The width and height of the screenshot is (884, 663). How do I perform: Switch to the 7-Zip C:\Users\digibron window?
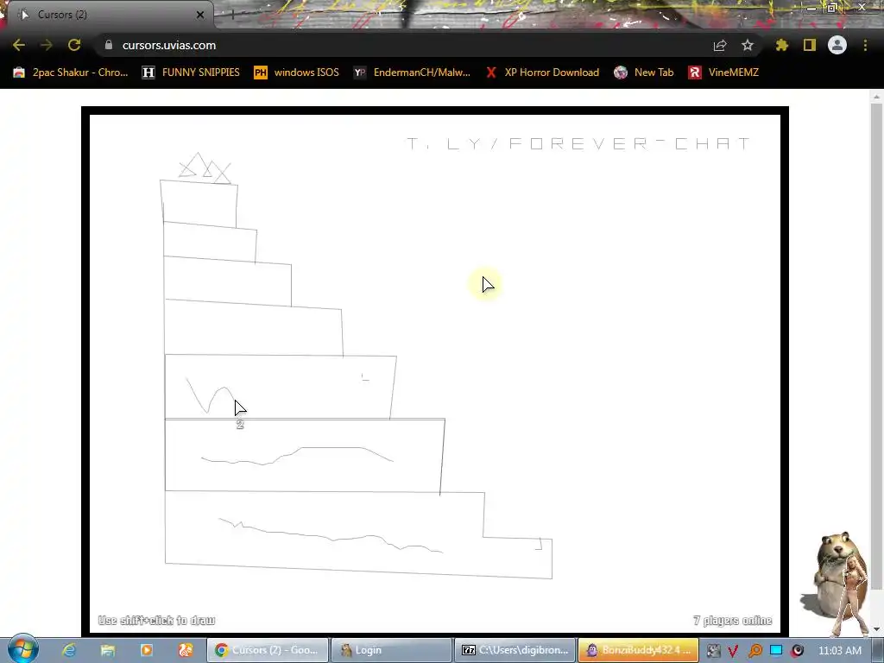[x=515, y=650]
